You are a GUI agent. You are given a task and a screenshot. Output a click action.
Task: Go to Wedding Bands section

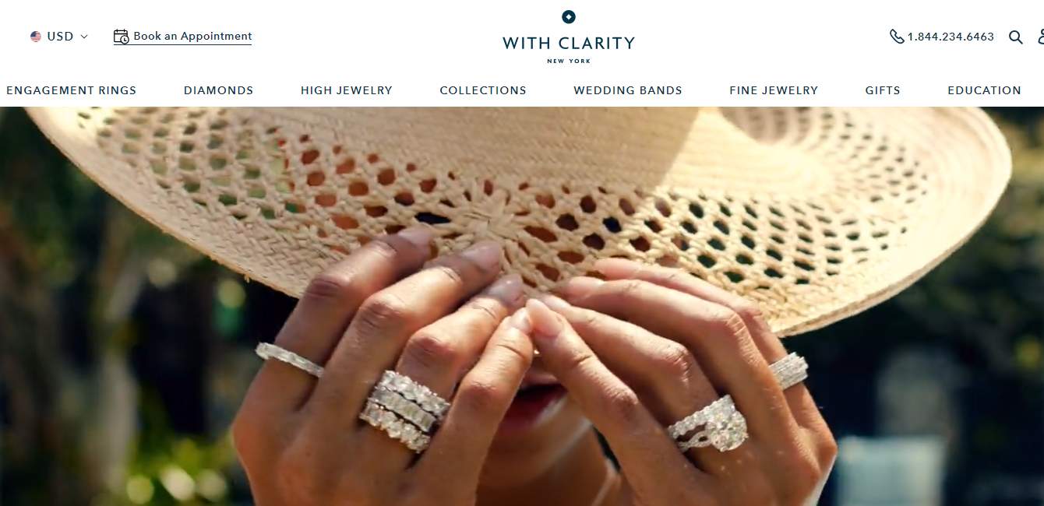(x=628, y=90)
